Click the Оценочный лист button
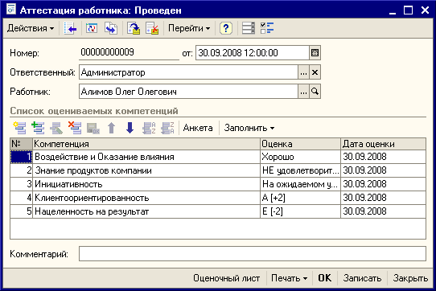Viewport: 436px width, 291px height. 226,278
